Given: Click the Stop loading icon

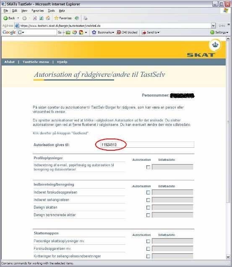Looking at the screenshot, I should pyautogui.click(x=35, y=18).
